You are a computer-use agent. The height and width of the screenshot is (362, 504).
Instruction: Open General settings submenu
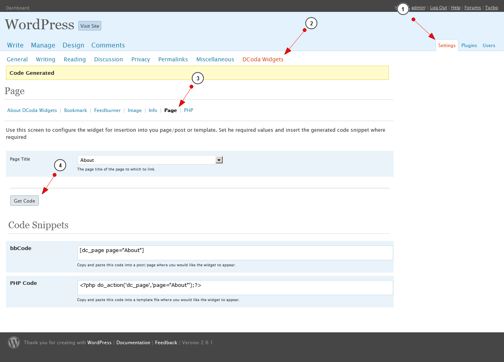(x=17, y=59)
